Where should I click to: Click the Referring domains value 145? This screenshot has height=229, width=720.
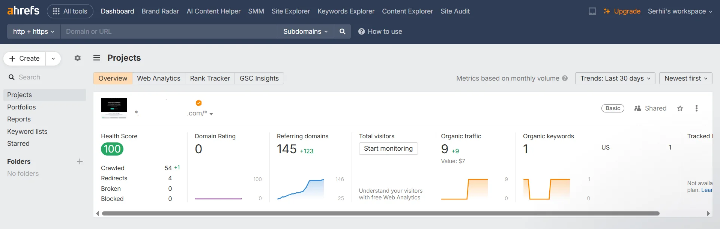point(287,149)
